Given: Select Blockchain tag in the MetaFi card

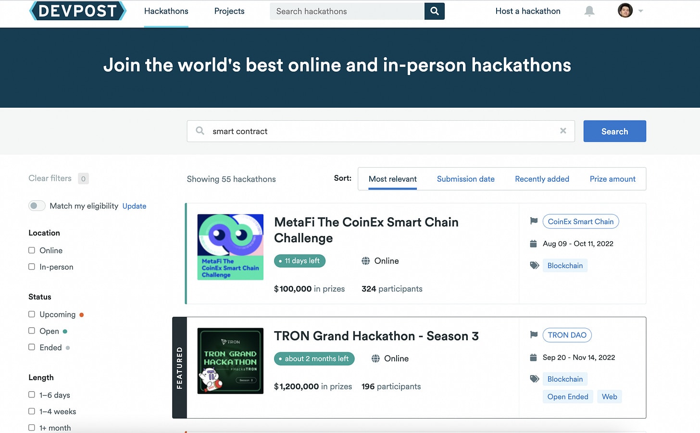Looking at the screenshot, I should (565, 265).
